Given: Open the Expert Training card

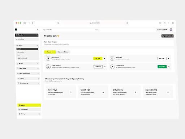Looking at the screenshot, I should click(158, 92).
